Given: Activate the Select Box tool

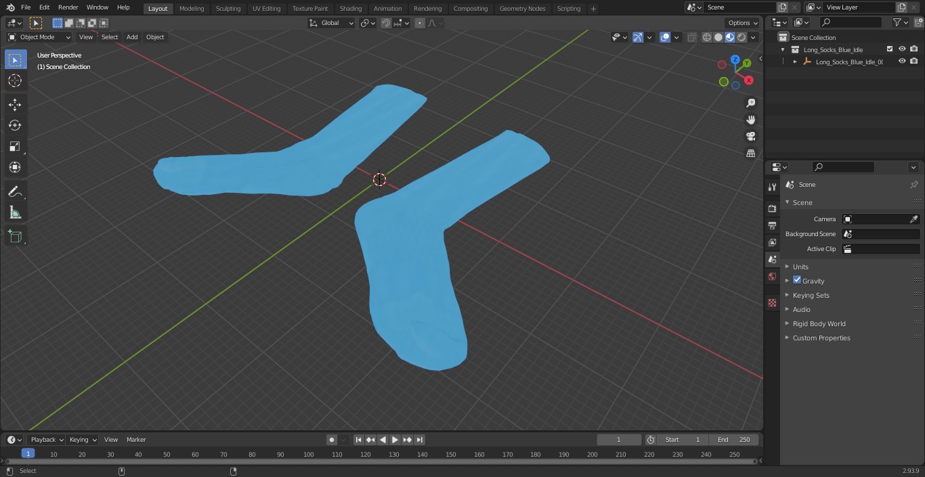Looking at the screenshot, I should click(15, 60).
